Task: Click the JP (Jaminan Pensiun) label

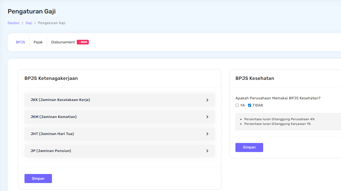Action: click(x=51, y=151)
